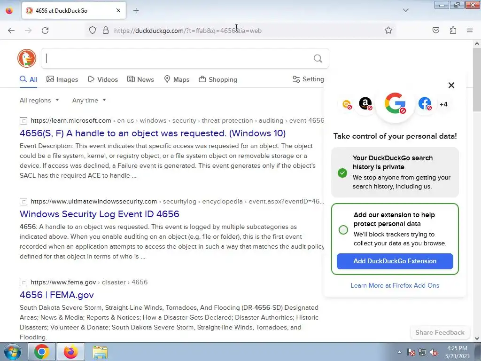Click the muted volume tray icon

click(x=434, y=352)
